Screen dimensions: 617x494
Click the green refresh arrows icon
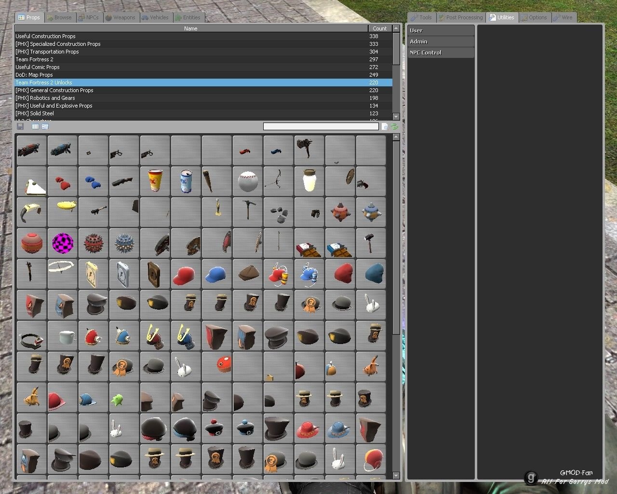click(395, 126)
